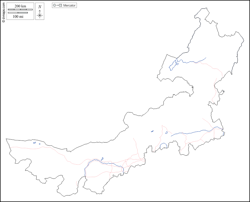
Task: Click the 200 km scale text
Action: (20, 6)
